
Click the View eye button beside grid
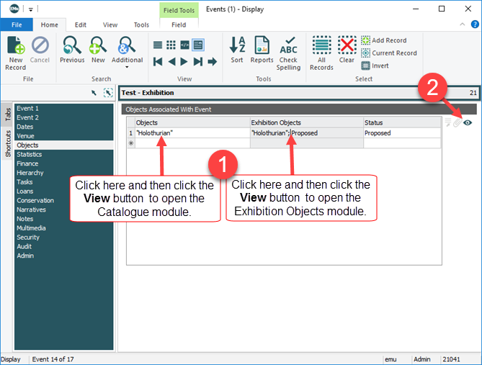[468, 123]
